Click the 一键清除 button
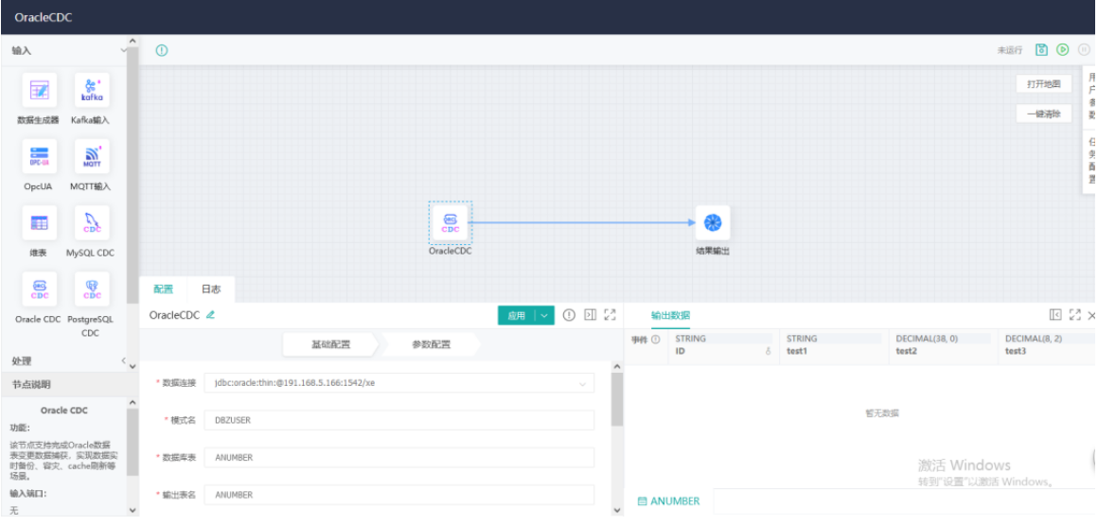Image resolution: width=1098 pixels, height=526 pixels. [1043, 114]
